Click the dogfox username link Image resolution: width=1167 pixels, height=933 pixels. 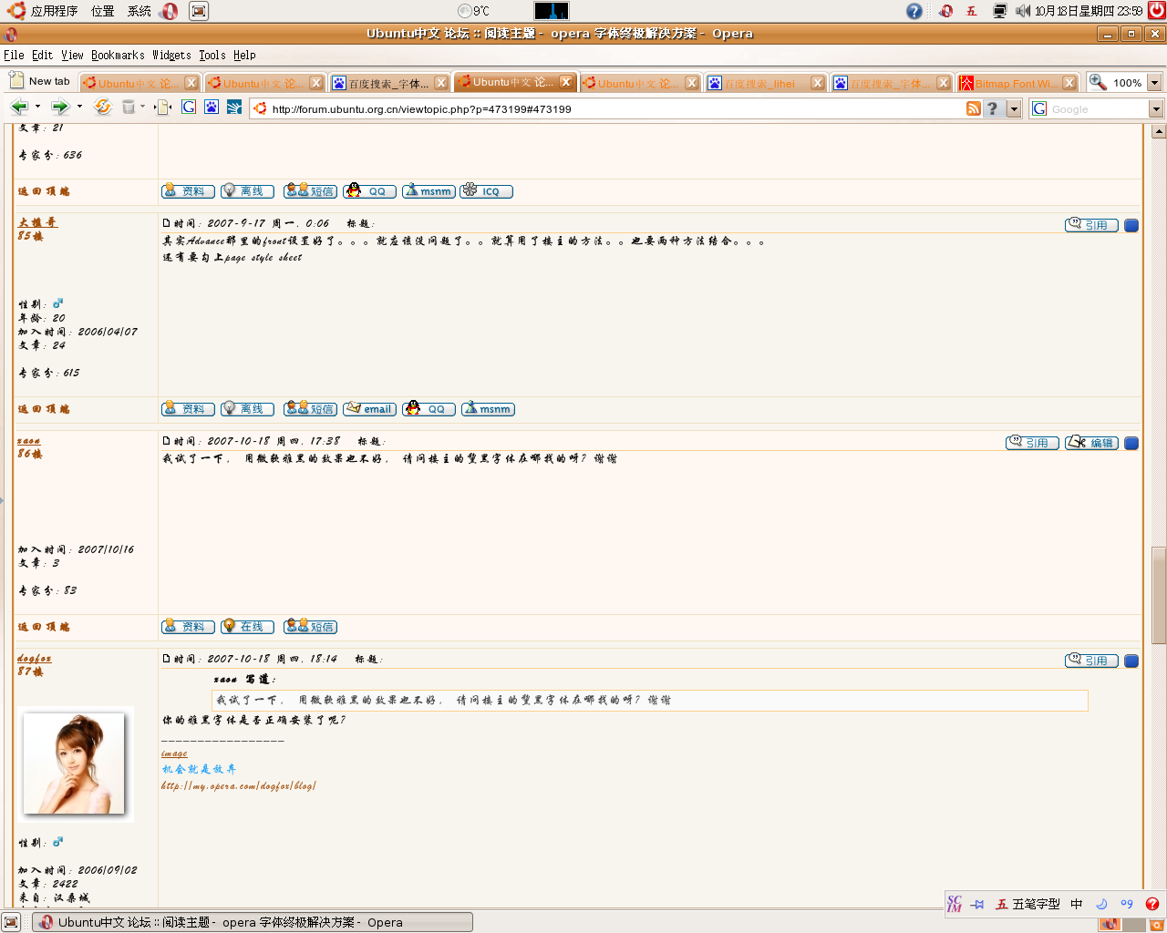(x=35, y=658)
